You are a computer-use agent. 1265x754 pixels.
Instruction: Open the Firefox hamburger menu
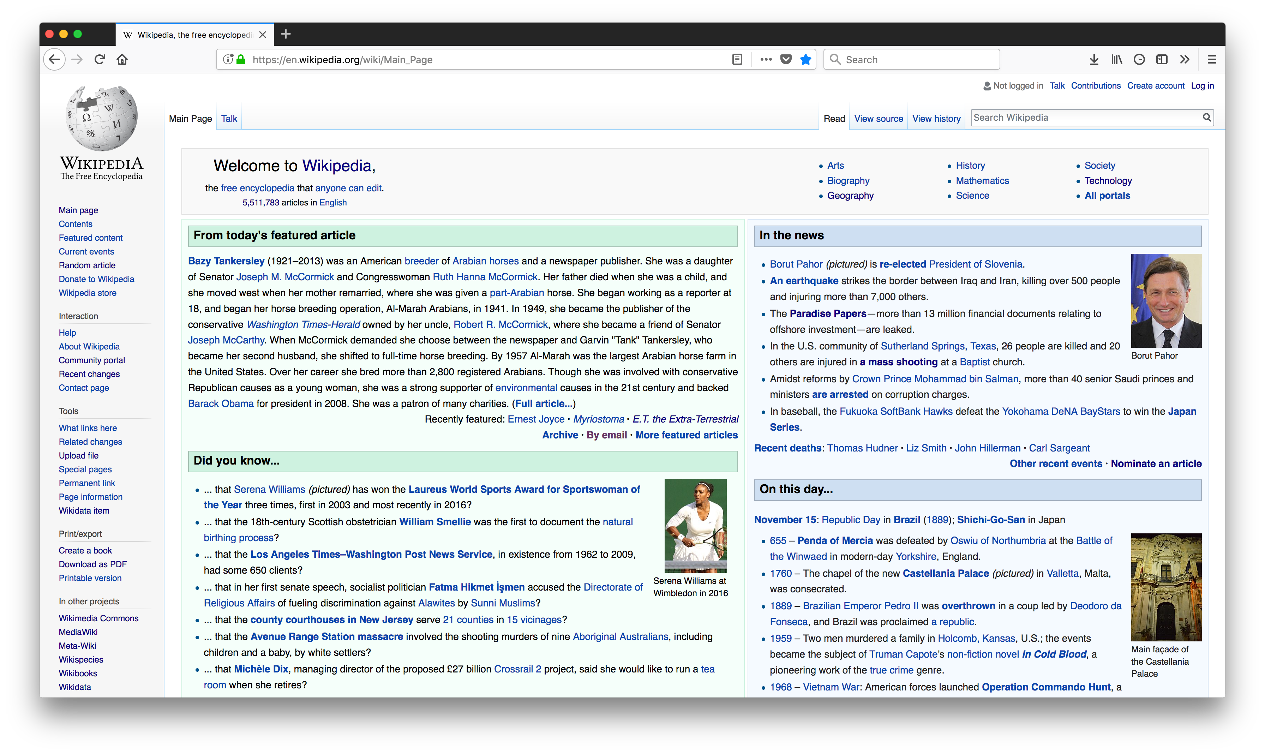(1212, 59)
